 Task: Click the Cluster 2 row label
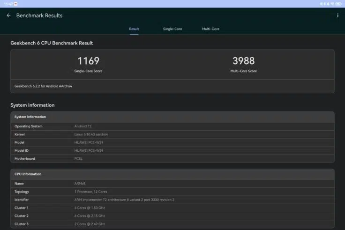click(x=22, y=216)
